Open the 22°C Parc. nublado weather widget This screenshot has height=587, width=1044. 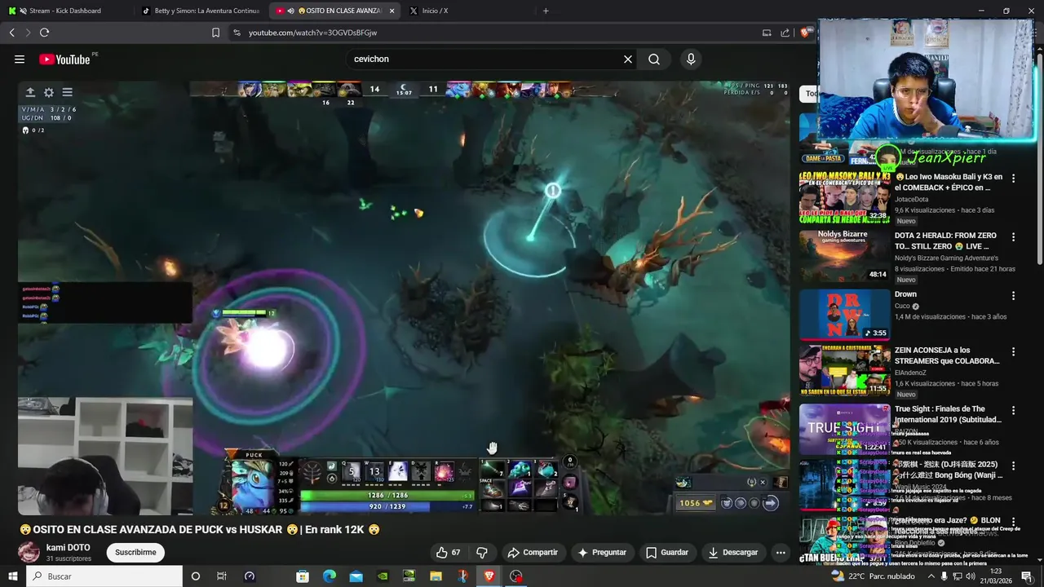coord(871,576)
